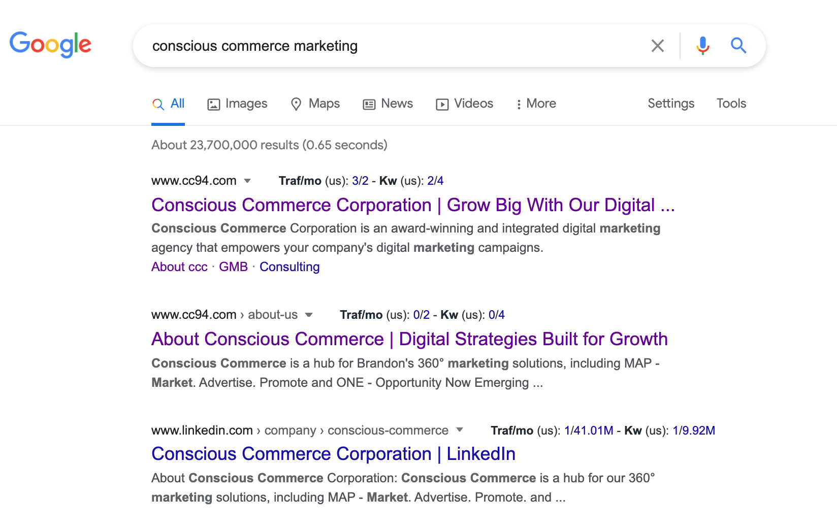Open the Tools menu
Image resolution: width=837 pixels, height=529 pixels.
731,104
